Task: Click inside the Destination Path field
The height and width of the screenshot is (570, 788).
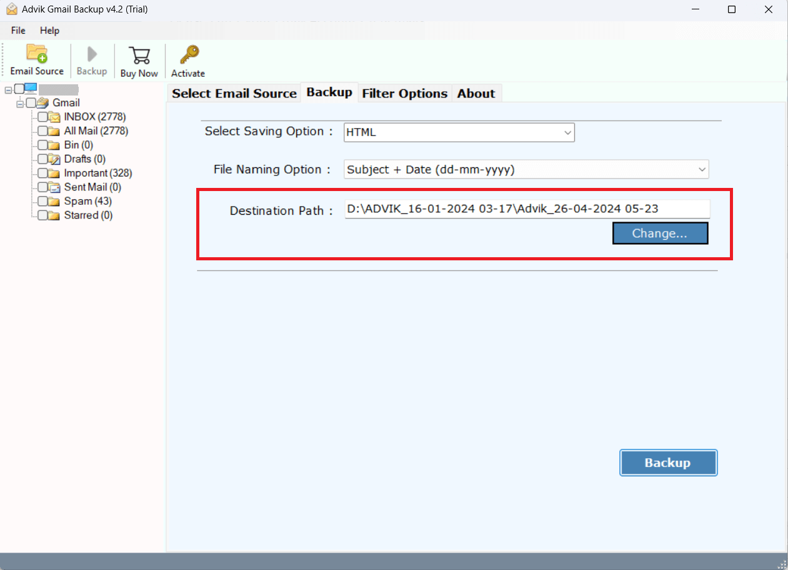Action: (527, 209)
